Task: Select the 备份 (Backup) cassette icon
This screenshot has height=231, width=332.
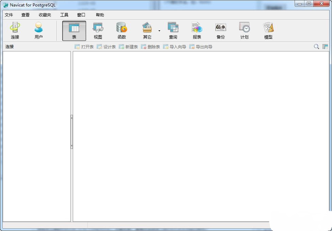Action: (220, 31)
